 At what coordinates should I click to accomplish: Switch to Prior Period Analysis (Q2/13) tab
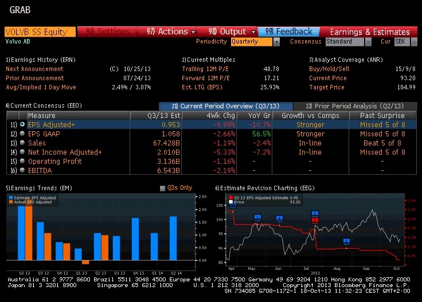point(355,106)
